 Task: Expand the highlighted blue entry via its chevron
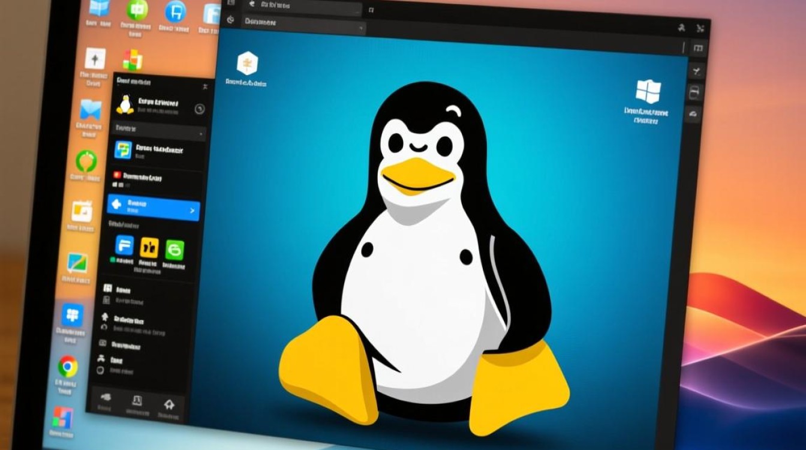tap(192, 211)
